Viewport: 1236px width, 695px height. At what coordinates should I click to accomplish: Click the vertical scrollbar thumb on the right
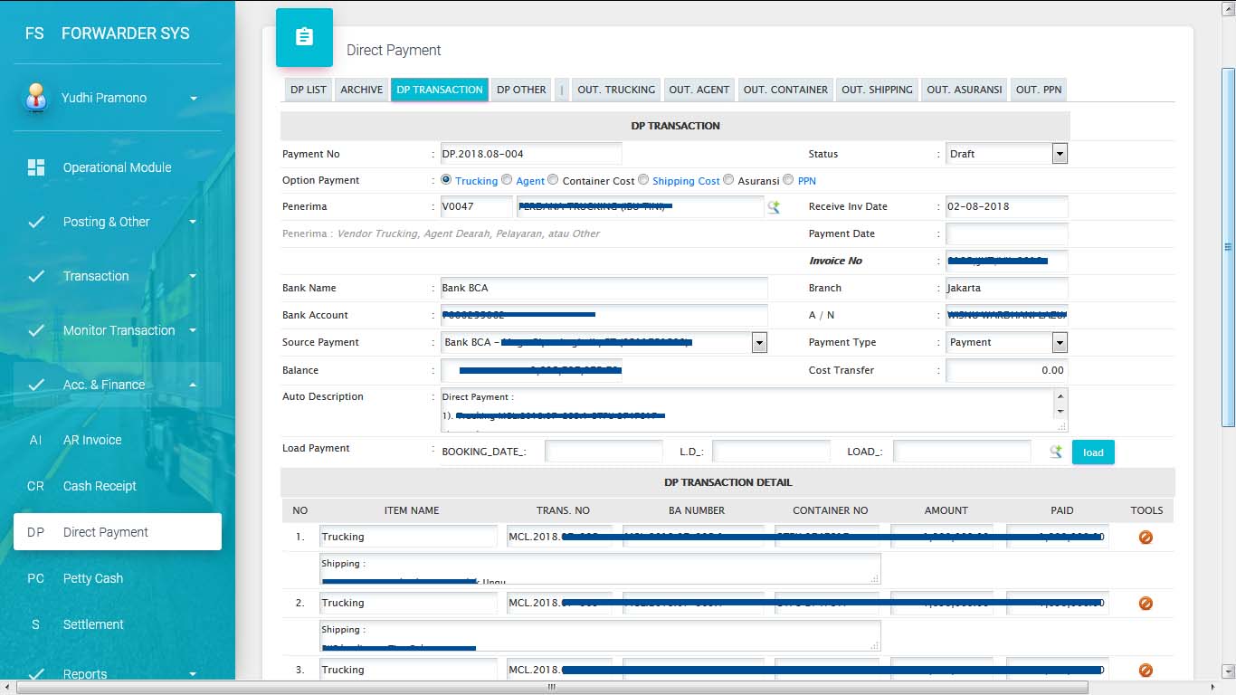pos(1228,244)
